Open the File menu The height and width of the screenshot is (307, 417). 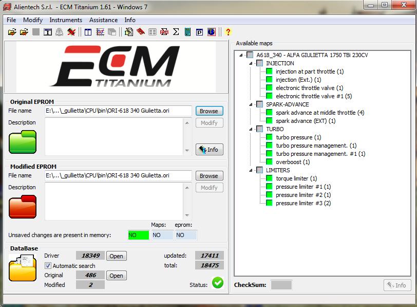pyautogui.click(x=11, y=20)
